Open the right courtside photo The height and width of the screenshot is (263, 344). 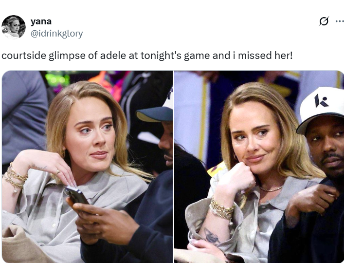coord(259,167)
